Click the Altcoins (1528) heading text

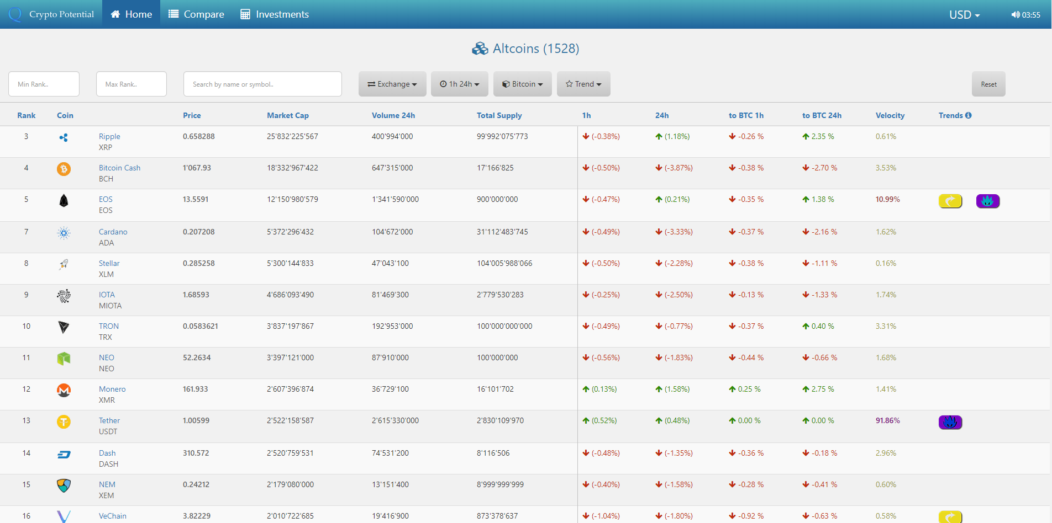coord(536,49)
